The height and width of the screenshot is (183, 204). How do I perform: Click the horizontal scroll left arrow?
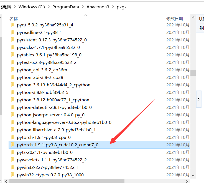6,181
